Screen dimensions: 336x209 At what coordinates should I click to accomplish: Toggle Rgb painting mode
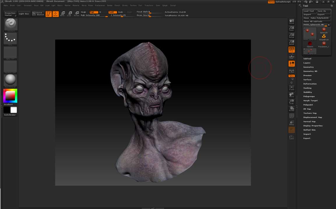94,12
